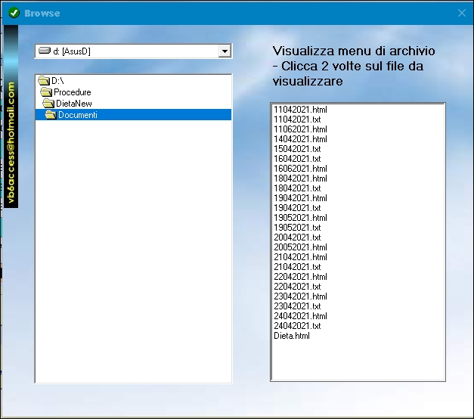Select file 11062021.html

300,129
